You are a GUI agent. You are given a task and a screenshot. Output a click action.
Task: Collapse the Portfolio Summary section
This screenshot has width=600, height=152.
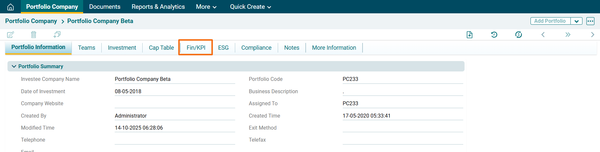(x=14, y=66)
